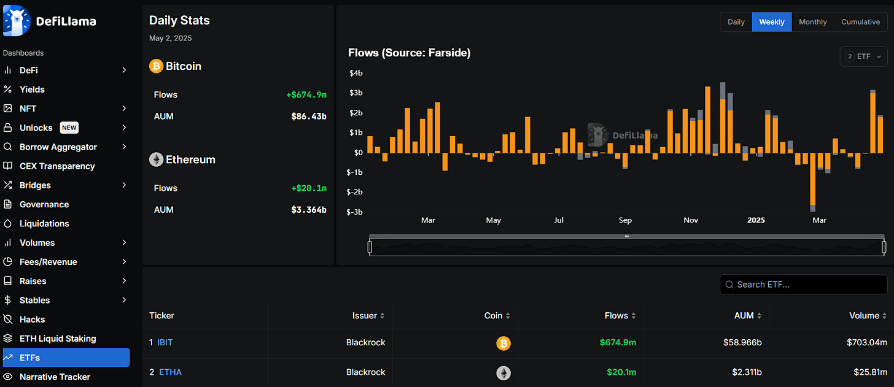Click the Bitcoin coin icon in Daily Stats
This screenshot has width=894, height=387.
156,66
